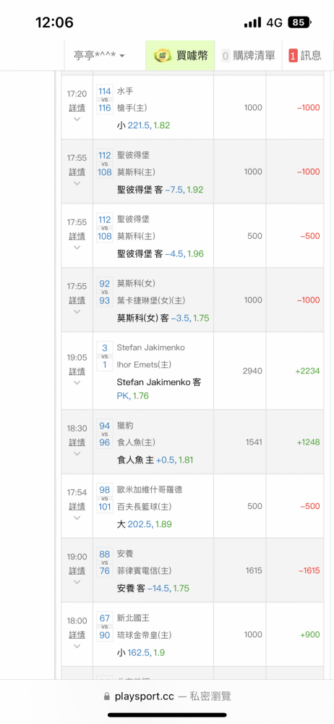Viewport: 334px width, 724px height.
Task: Tap the playsport.cc address bar
Action: point(167,696)
